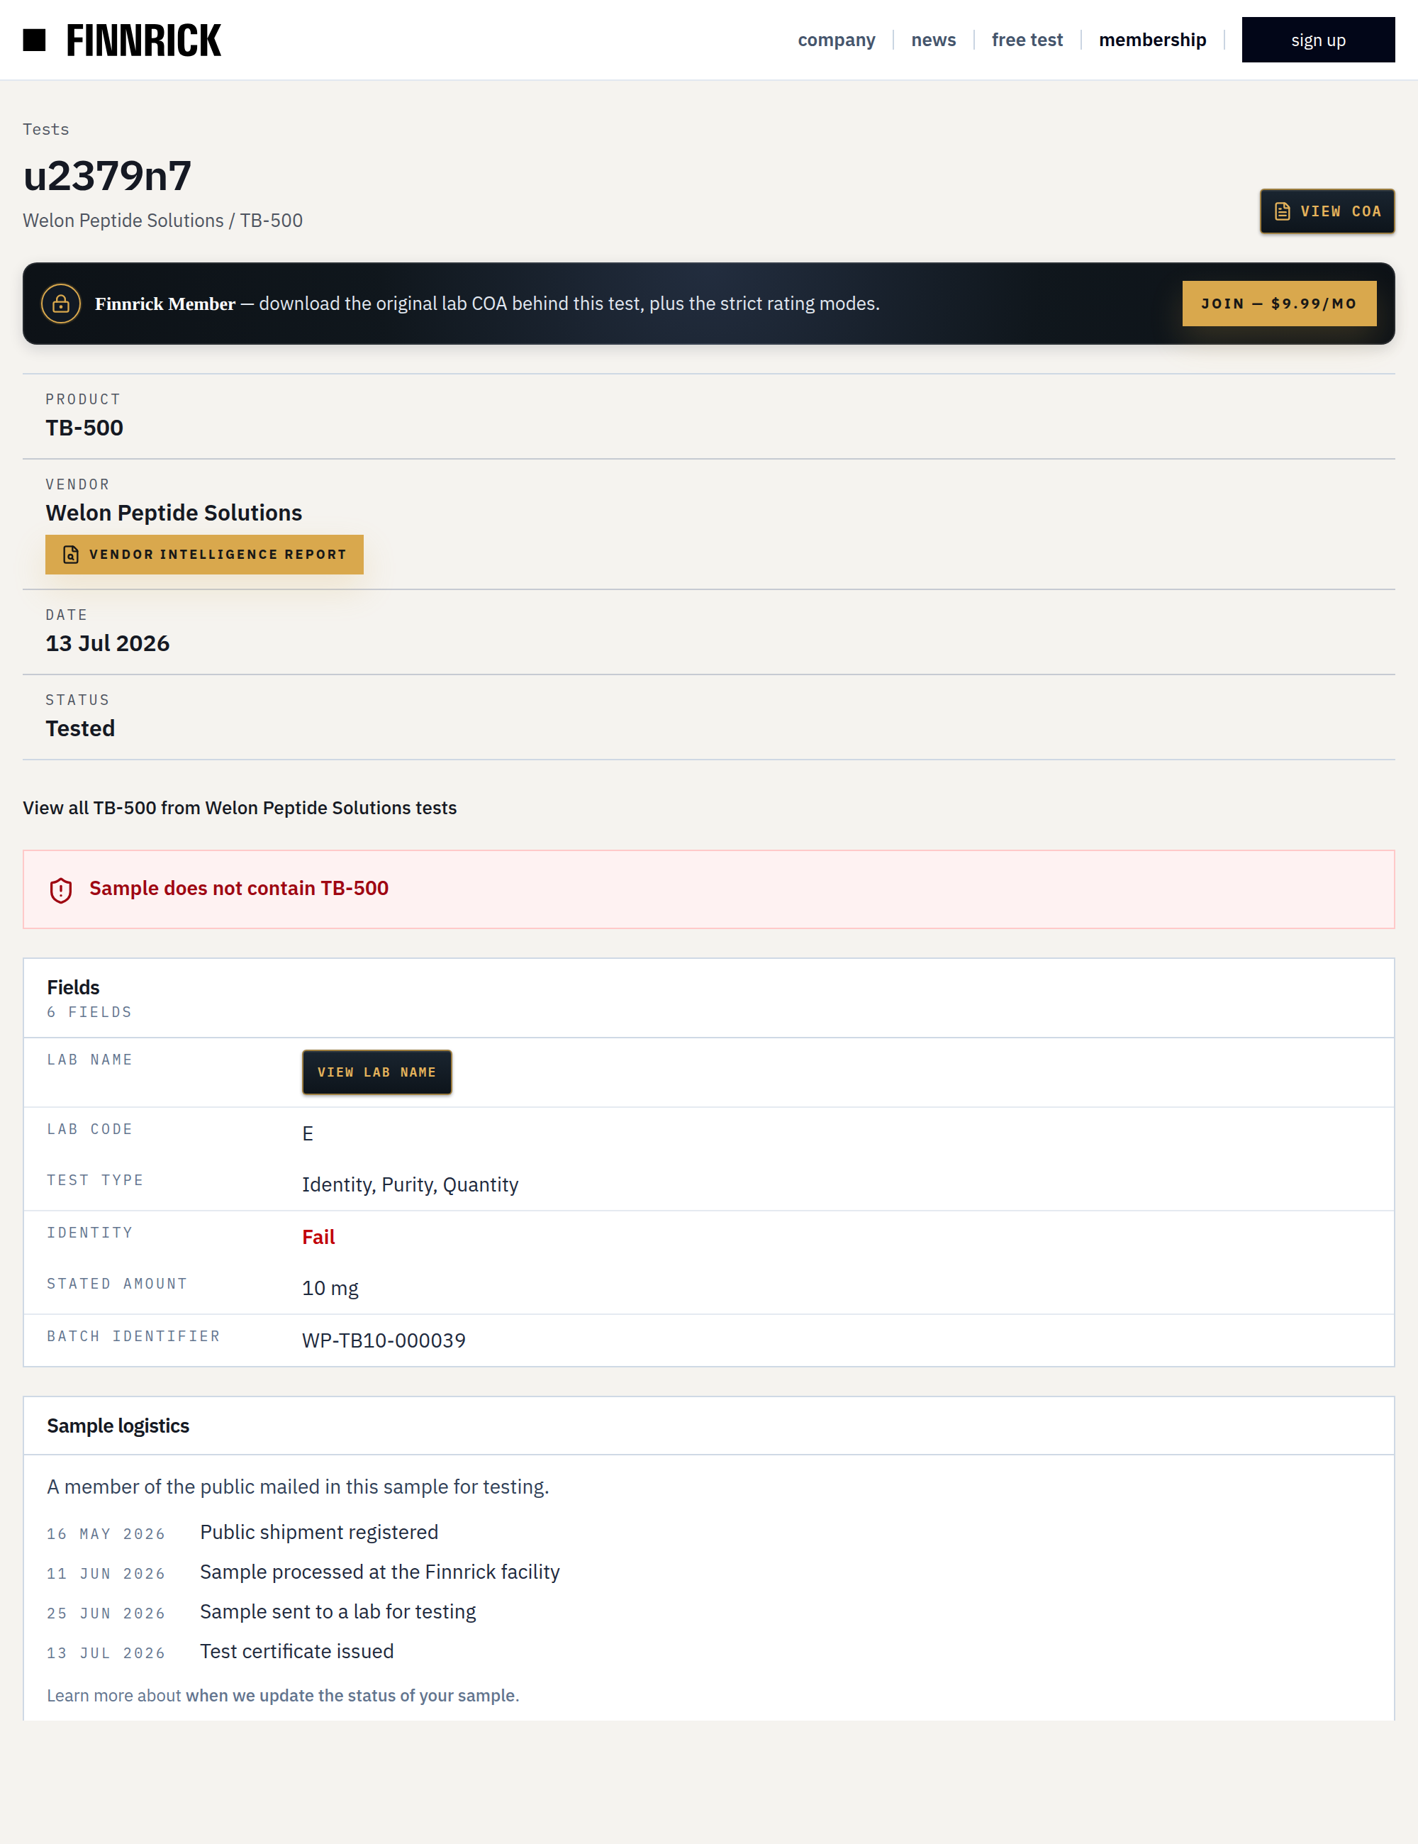Open the membership nav link
This screenshot has height=1844, width=1418.
[1152, 40]
